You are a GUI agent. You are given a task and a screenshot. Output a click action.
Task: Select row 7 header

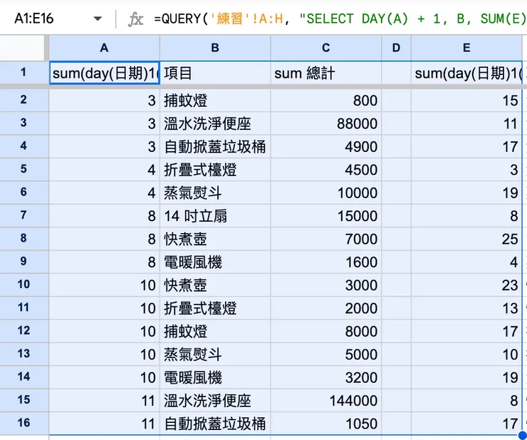click(x=24, y=215)
